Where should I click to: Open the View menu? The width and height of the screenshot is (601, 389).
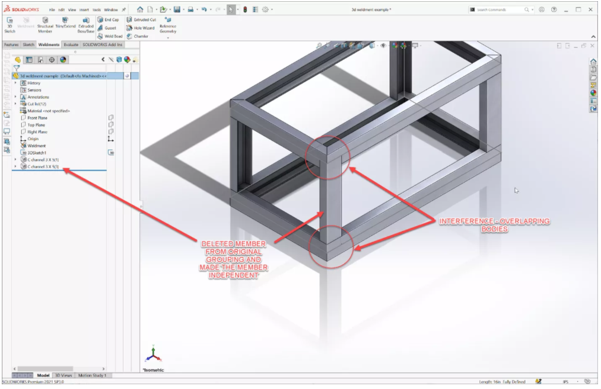tap(72, 10)
